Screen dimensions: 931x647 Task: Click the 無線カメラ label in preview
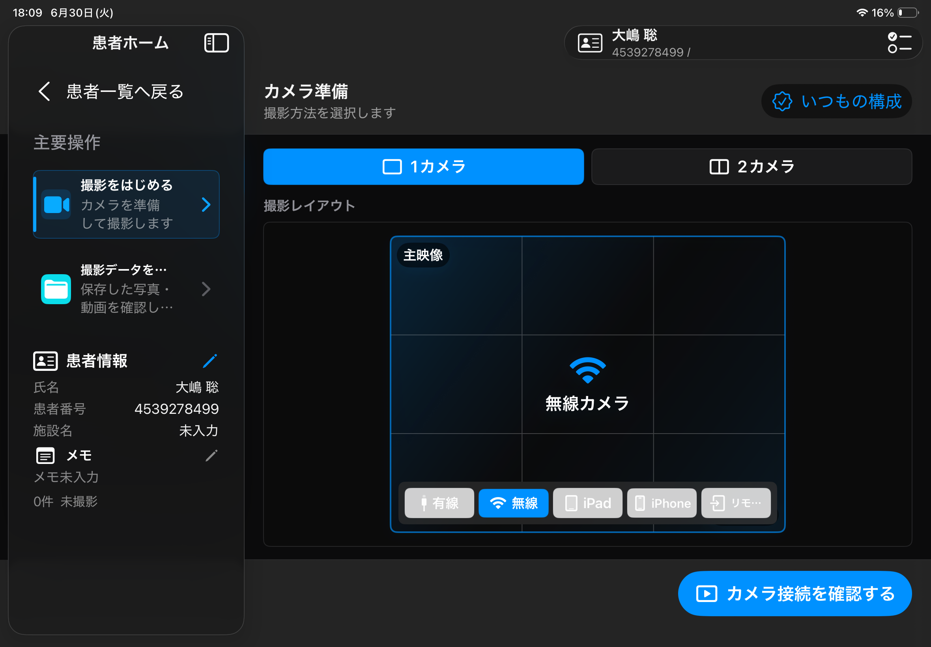point(587,403)
